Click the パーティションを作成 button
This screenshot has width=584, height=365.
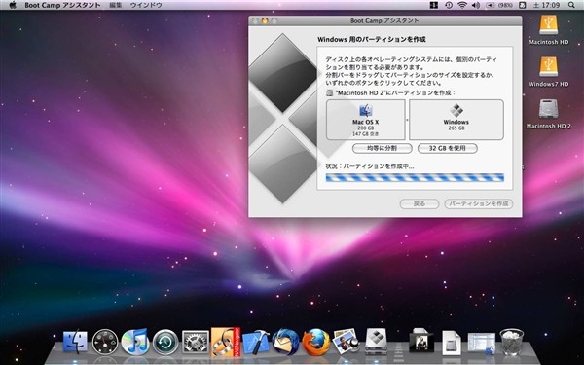click(x=479, y=203)
